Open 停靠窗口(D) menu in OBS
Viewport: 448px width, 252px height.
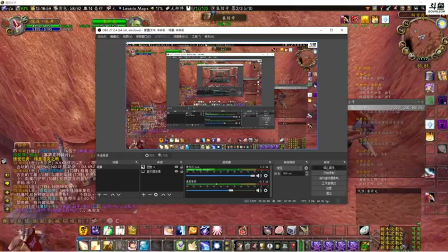click(x=143, y=36)
